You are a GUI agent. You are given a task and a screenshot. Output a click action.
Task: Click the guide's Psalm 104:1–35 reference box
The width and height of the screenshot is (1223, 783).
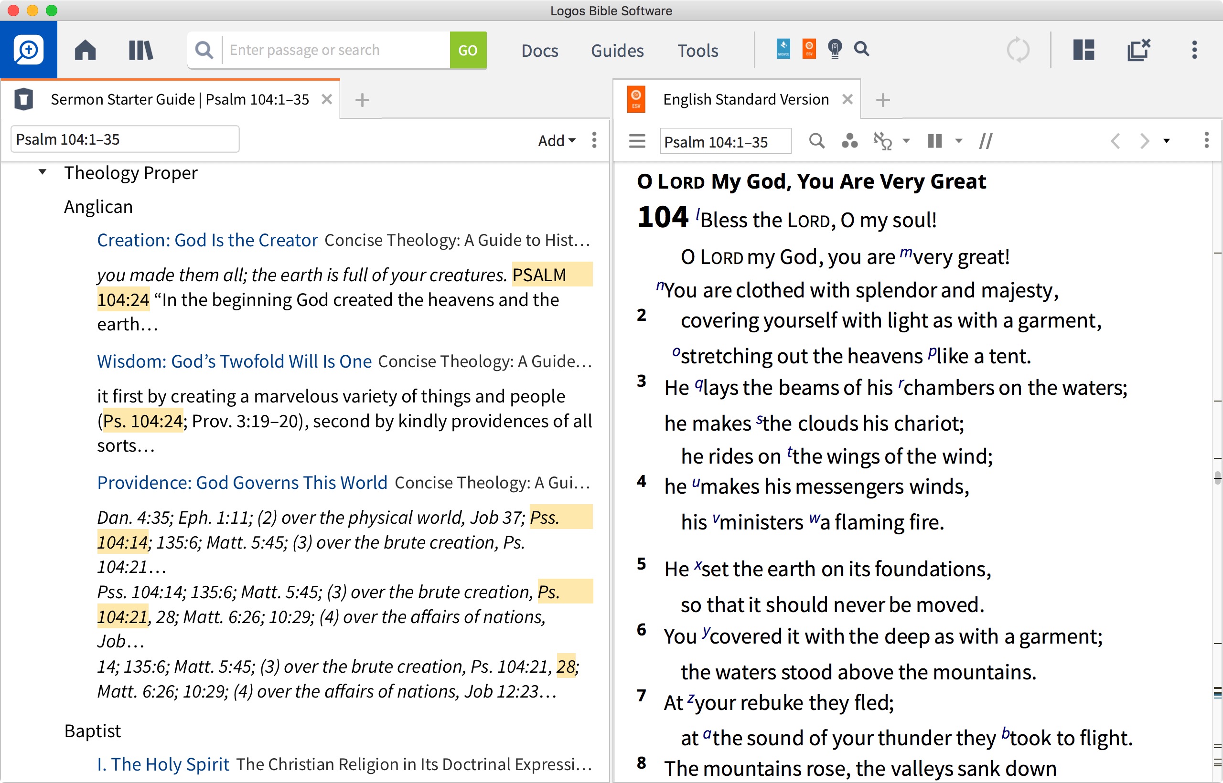pyautogui.click(x=125, y=139)
